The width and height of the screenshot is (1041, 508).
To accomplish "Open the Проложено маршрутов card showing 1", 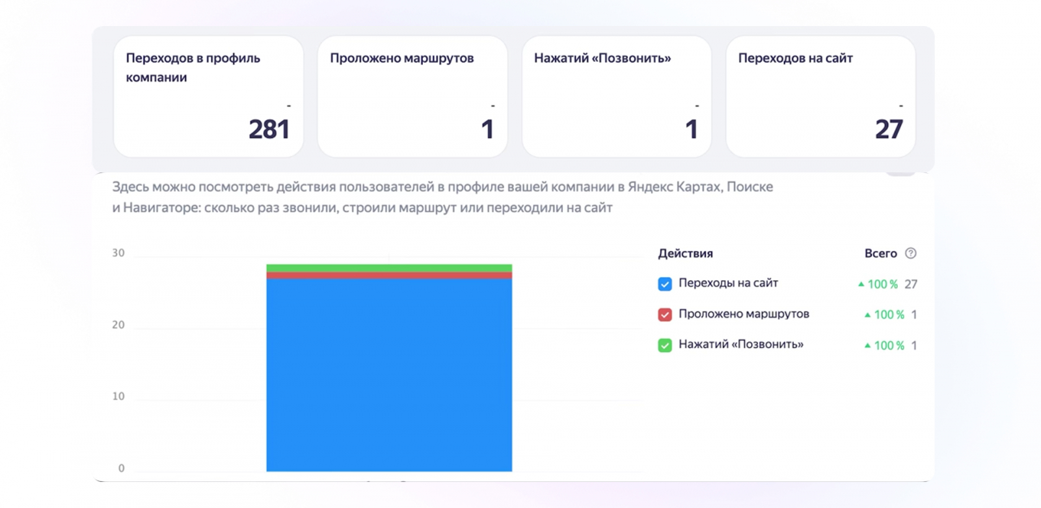I will [x=412, y=96].
